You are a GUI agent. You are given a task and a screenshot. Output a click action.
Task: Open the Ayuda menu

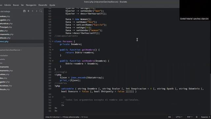(x=52, y=5)
